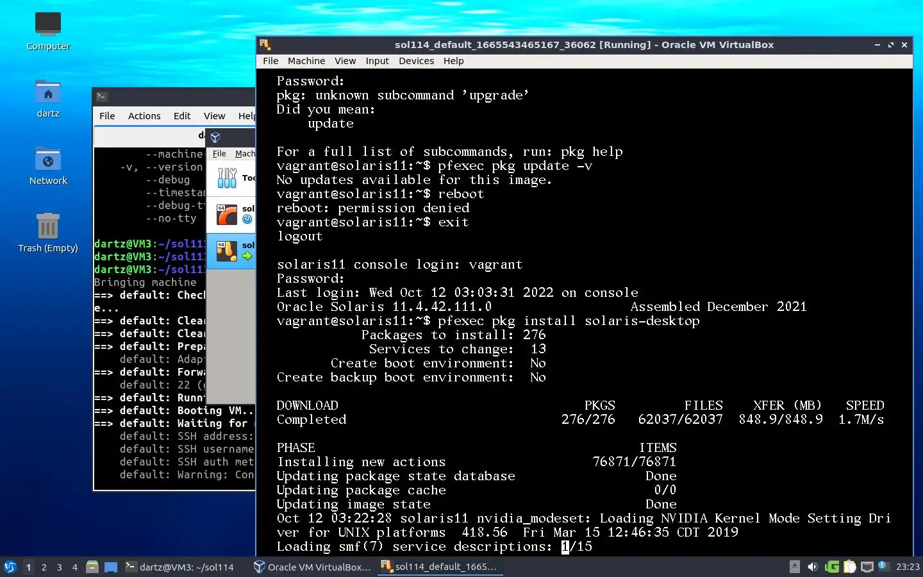The width and height of the screenshot is (923, 577).
Task: Open Actions menu in terminal window
Action: click(144, 116)
